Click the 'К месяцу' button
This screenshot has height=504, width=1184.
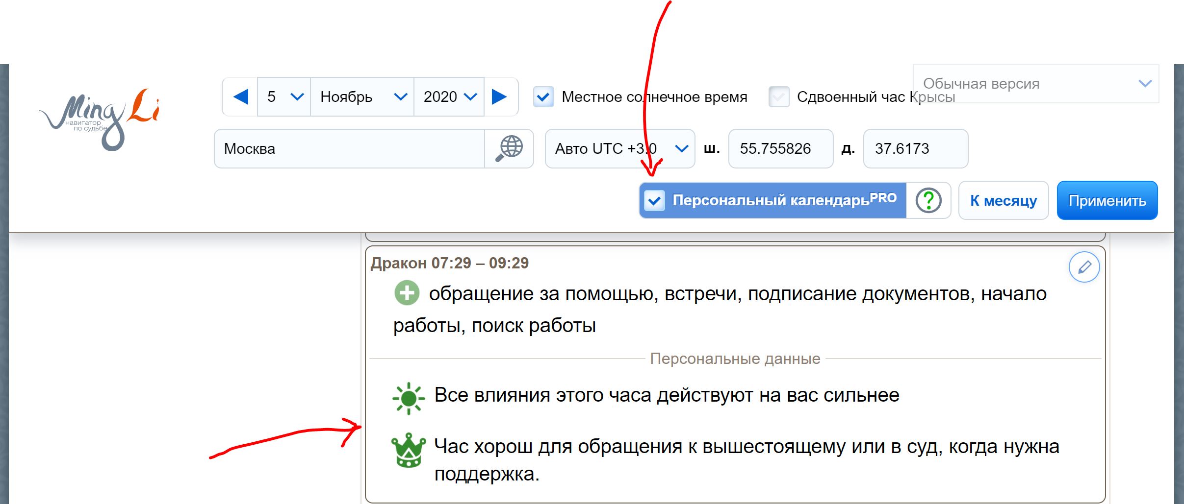[1004, 200]
